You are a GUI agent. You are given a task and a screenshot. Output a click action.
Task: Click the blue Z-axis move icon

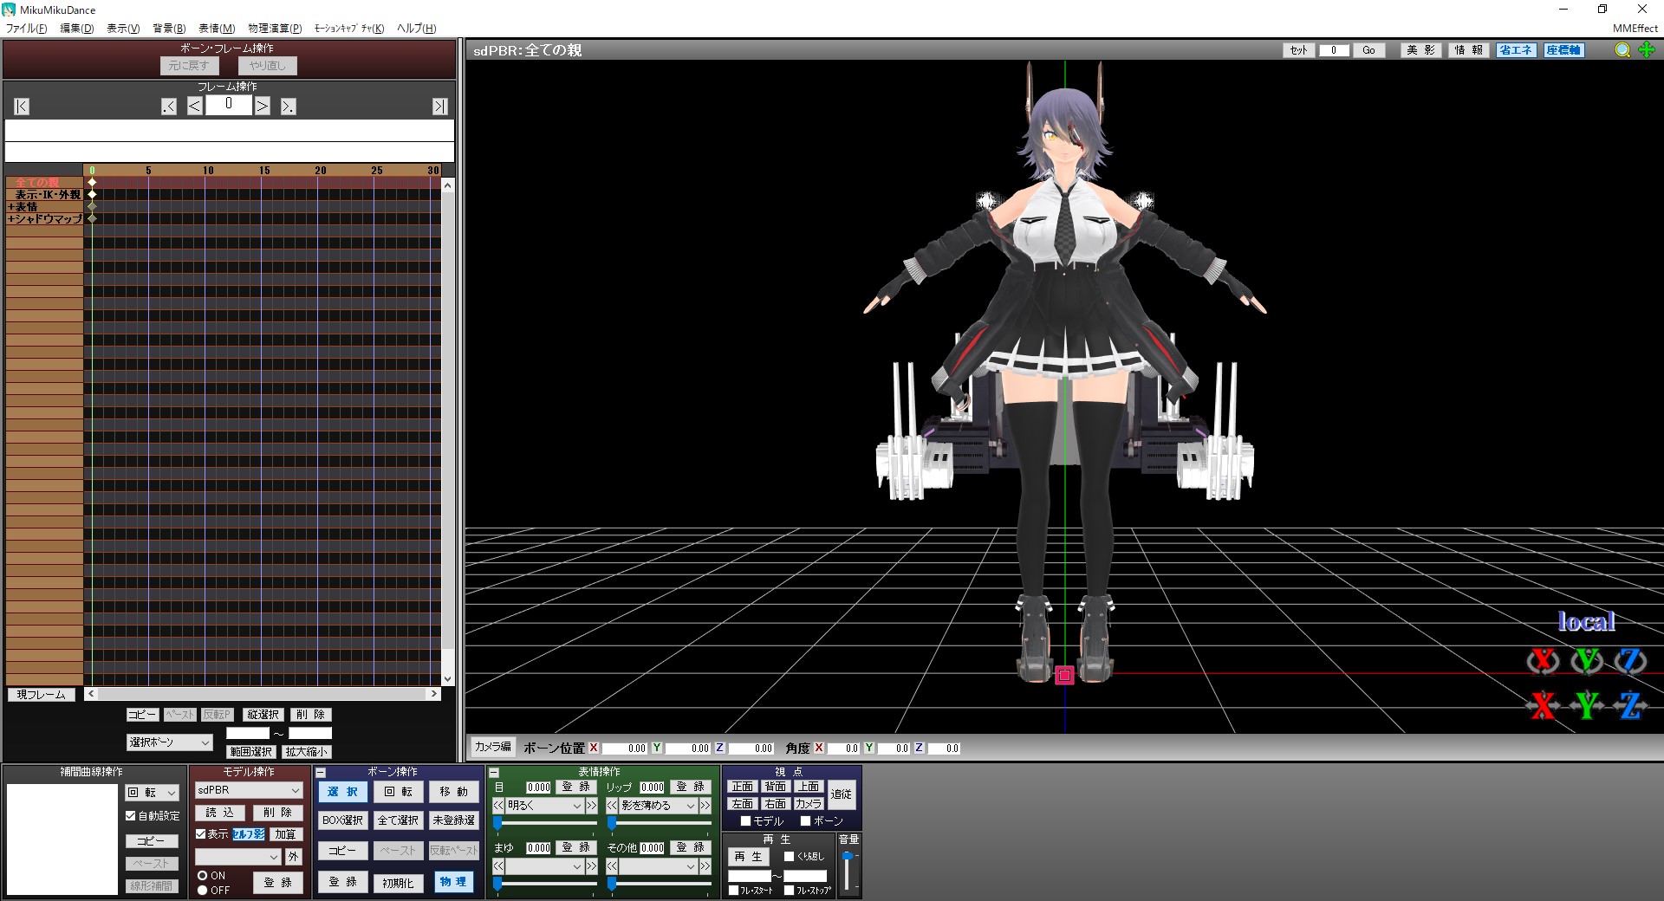(x=1630, y=706)
